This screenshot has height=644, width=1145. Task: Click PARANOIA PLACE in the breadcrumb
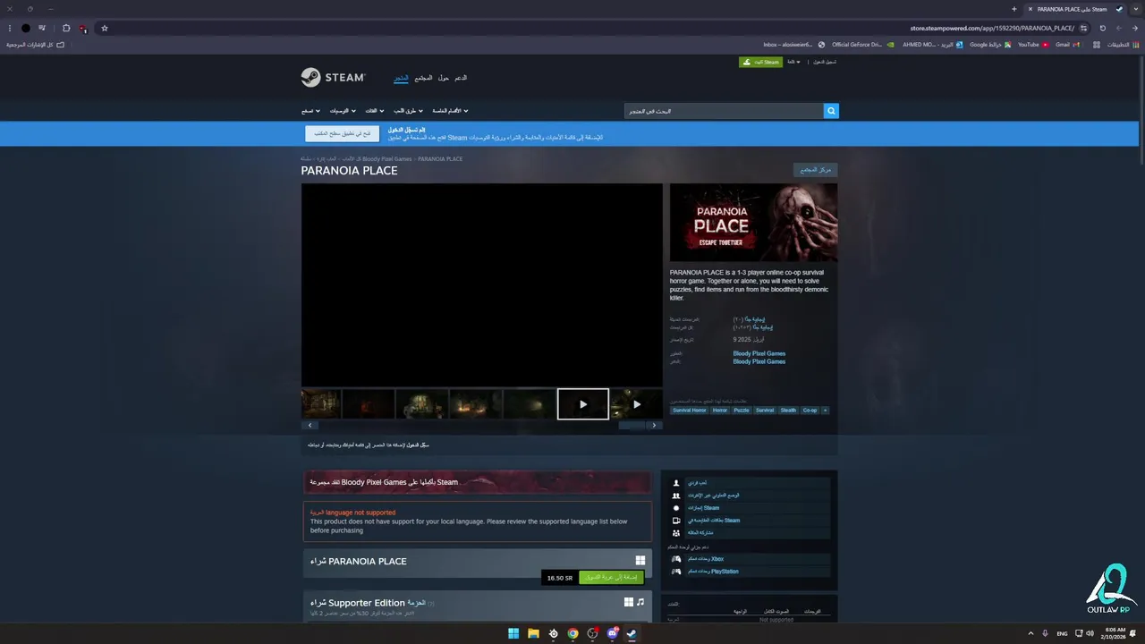pyautogui.click(x=440, y=159)
